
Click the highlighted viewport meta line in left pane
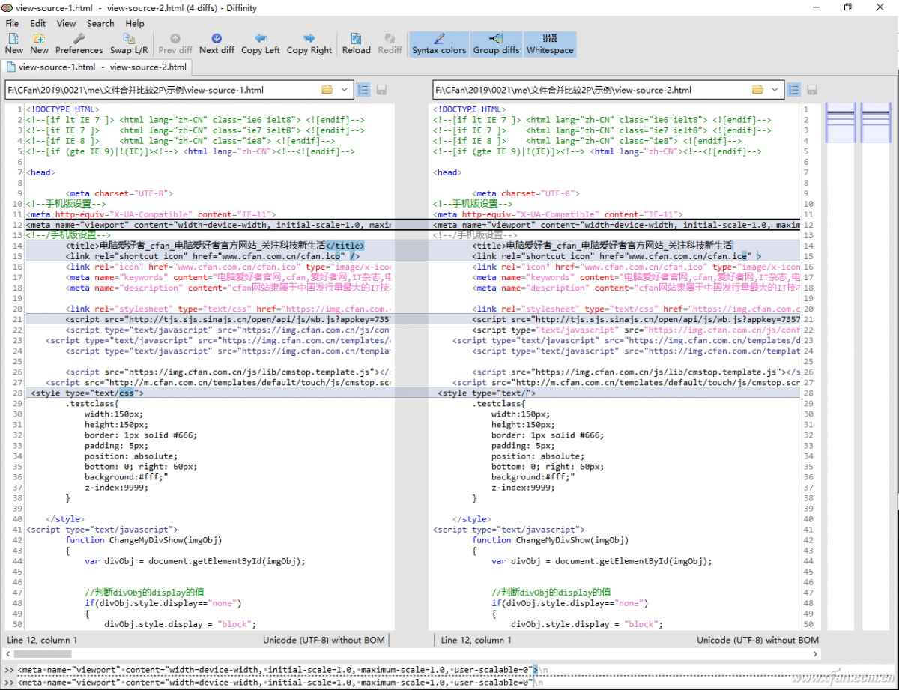(x=209, y=225)
